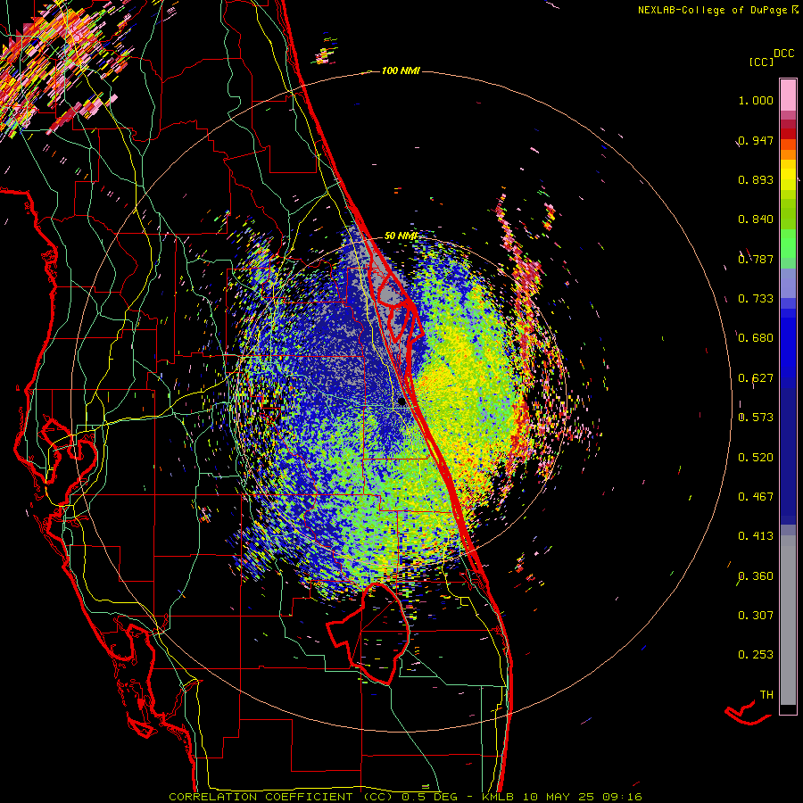Click the 0.307 legend value
The height and width of the screenshot is (803, 803).
(x=756, y=616)
